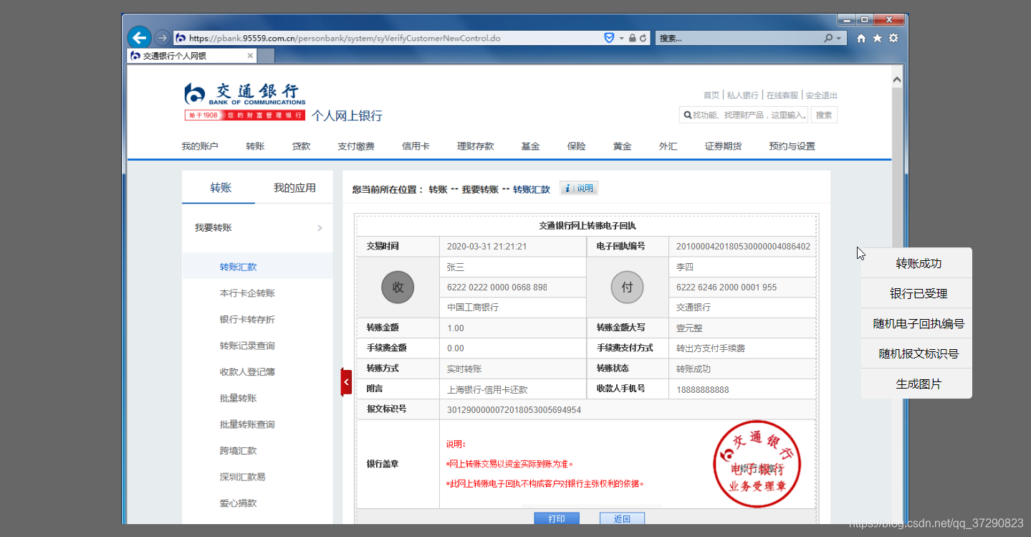
Task: Select 深圳汇款易 in the sidebar
Action: coord(242,477)
